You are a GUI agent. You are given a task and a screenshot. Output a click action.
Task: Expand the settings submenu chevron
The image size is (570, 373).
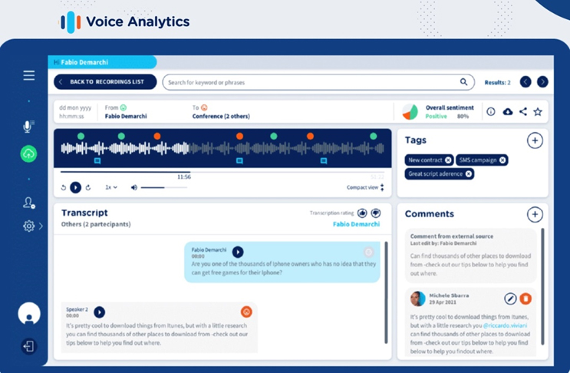41,226
